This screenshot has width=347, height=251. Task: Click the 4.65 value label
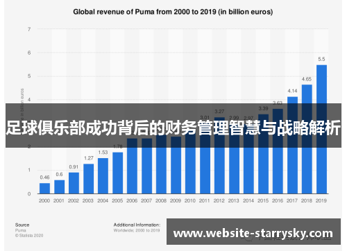click(x=307, y=79)
